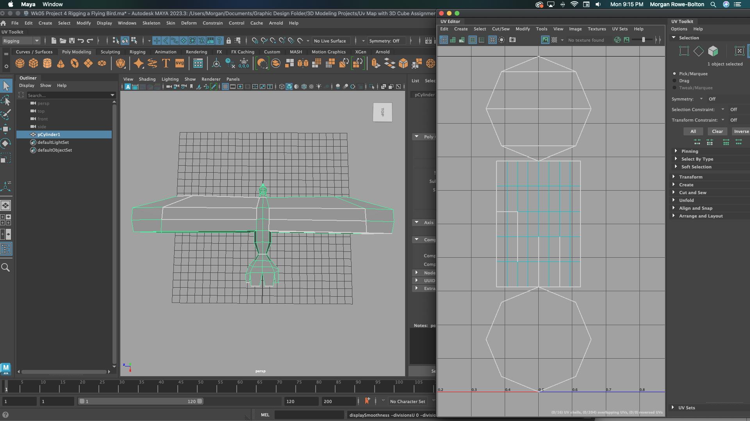Click the SVG import shelf icon

179,63
